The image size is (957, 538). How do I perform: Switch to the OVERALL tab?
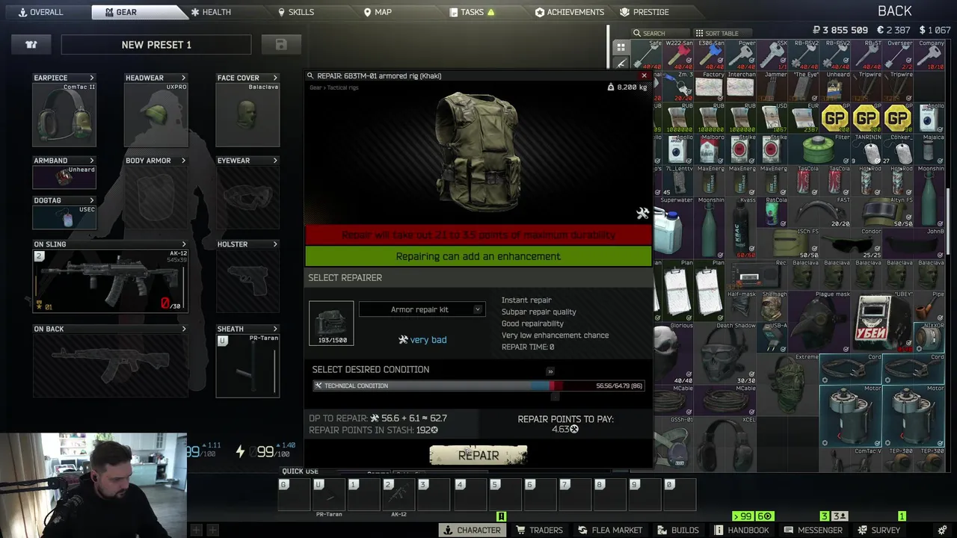coord(41,12)
